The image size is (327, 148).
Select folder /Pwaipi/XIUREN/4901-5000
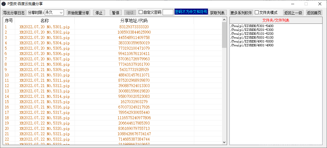pyautogui.click(x=252, y=41)
